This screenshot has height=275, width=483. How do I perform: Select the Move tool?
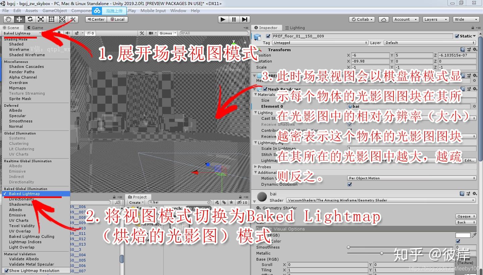(19, 19)
